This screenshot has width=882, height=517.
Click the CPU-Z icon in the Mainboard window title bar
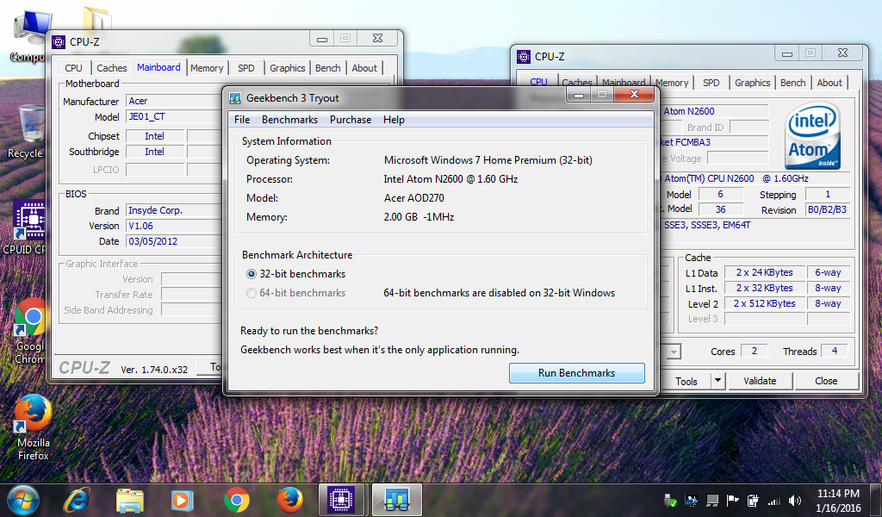pyautogui.click(x=59, y=41)
